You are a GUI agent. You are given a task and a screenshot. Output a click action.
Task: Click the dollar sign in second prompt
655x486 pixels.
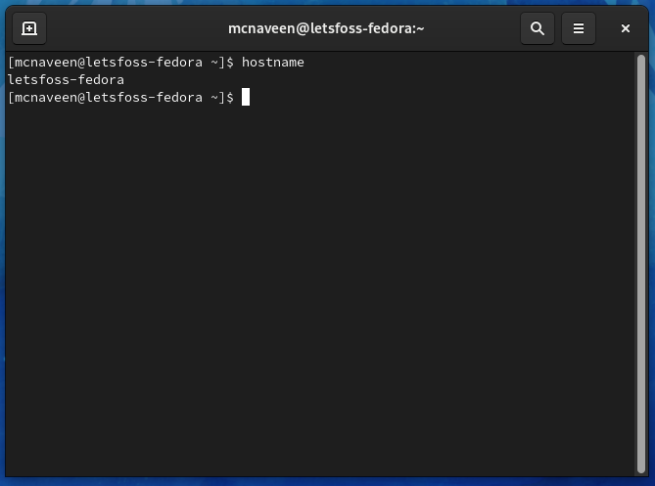pyautogui.click(x=230, y=97)
